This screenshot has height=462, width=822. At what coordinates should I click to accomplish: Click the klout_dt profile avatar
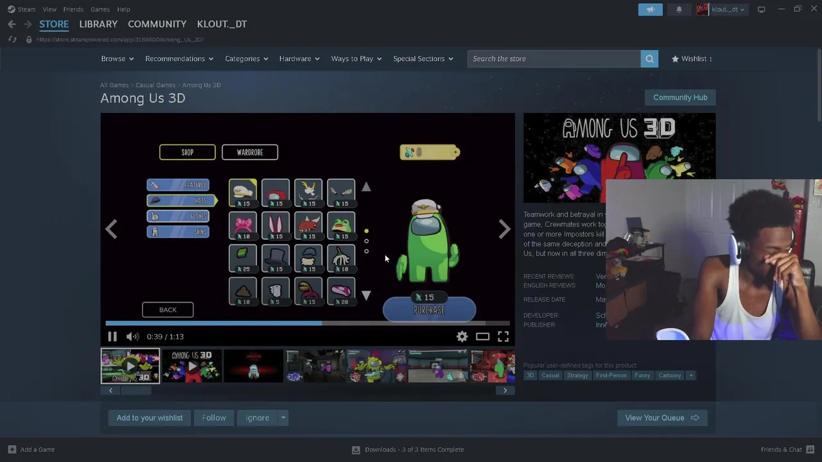coord(703,9)
